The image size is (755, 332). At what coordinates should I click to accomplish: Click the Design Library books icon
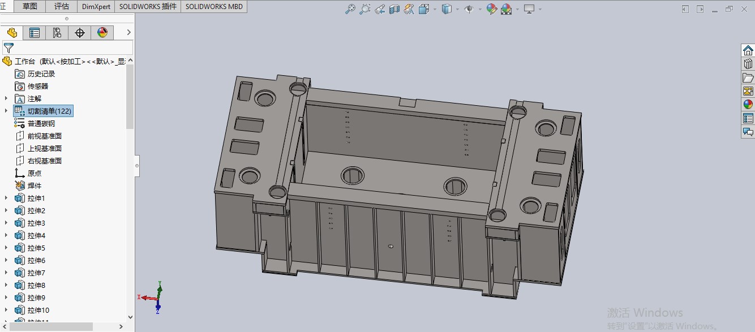coord(748,63)
